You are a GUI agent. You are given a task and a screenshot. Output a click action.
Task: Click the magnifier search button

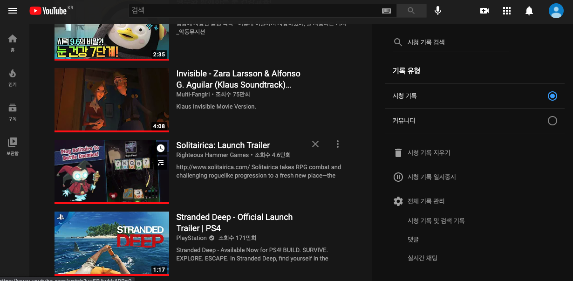411,11
